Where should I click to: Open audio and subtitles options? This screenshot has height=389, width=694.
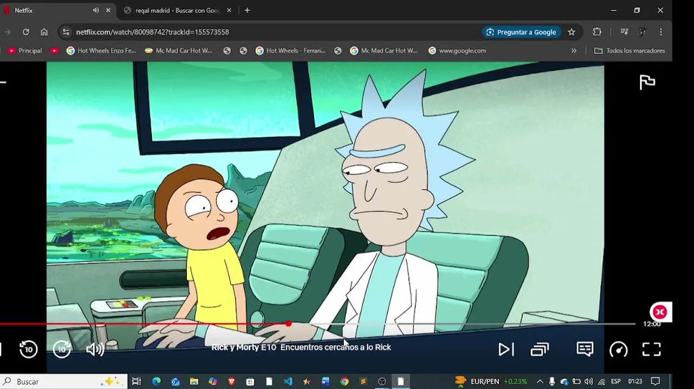coord(585,349)
